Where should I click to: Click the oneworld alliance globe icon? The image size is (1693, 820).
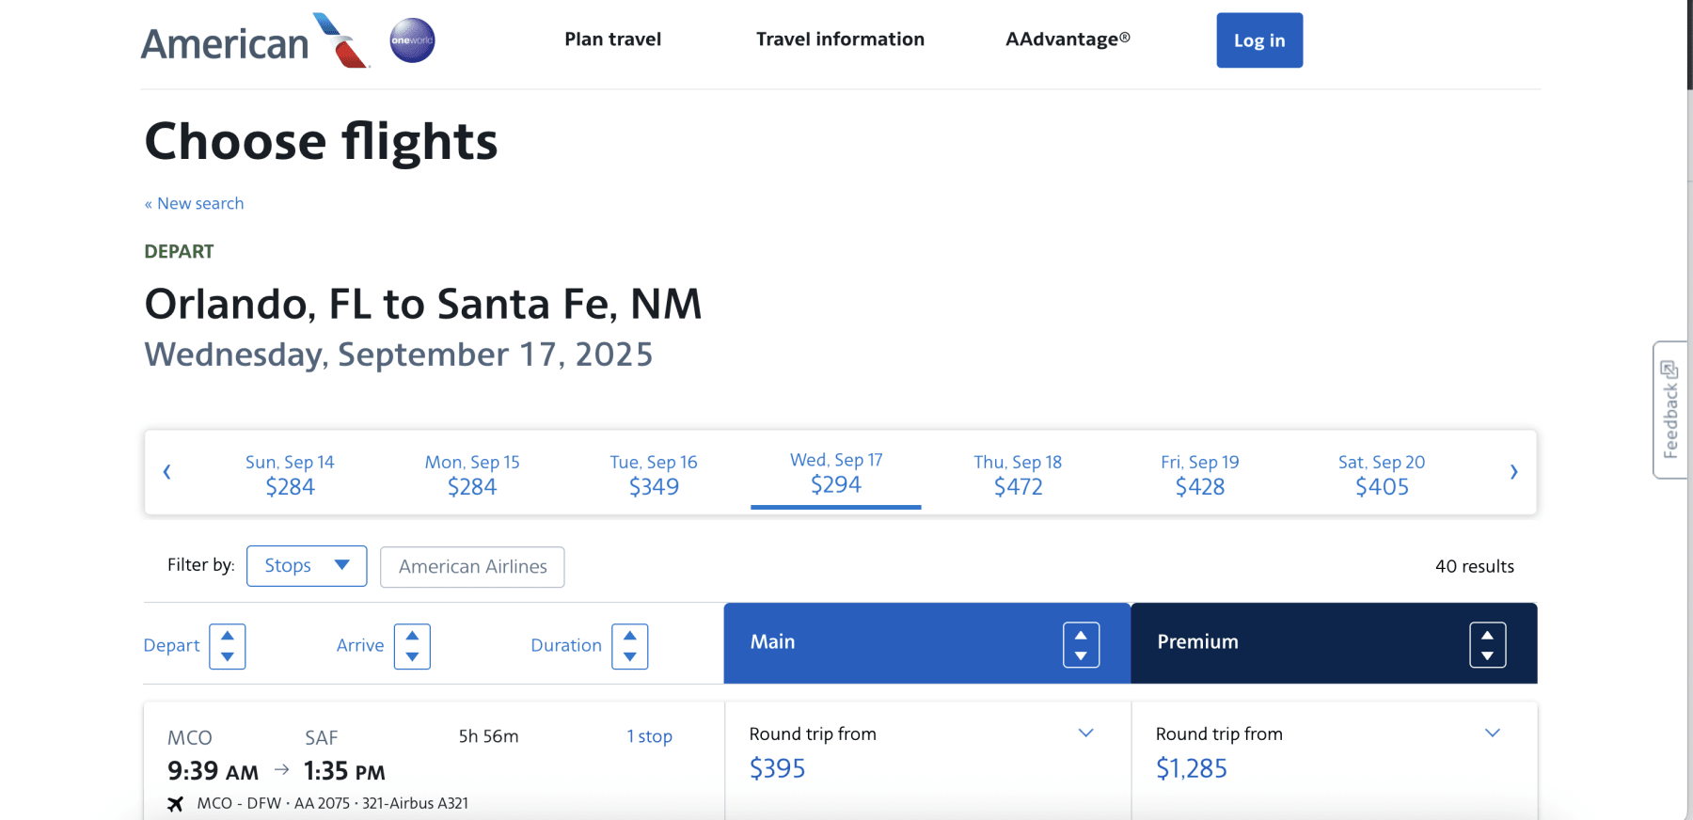[x=412, y=40]
